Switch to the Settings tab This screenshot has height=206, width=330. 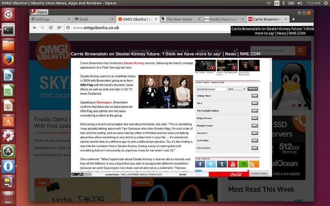50,19
